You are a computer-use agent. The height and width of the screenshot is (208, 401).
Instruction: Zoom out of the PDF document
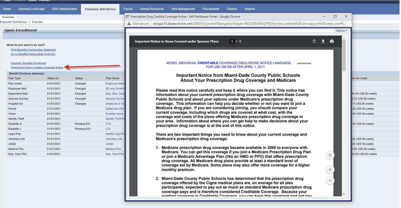[330, 180]
